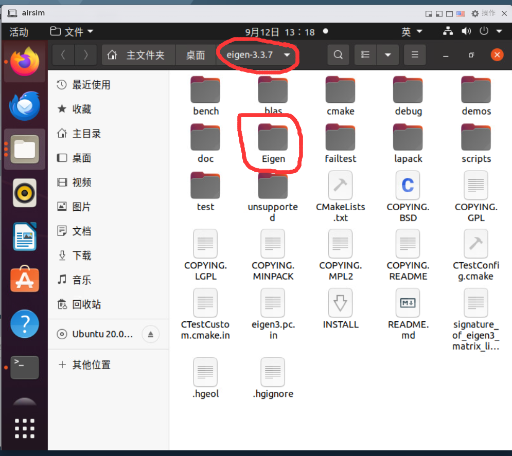This screenshot has width=512, height=456.
Task: Open 下载 in sidebar
Action: [109, 256]
